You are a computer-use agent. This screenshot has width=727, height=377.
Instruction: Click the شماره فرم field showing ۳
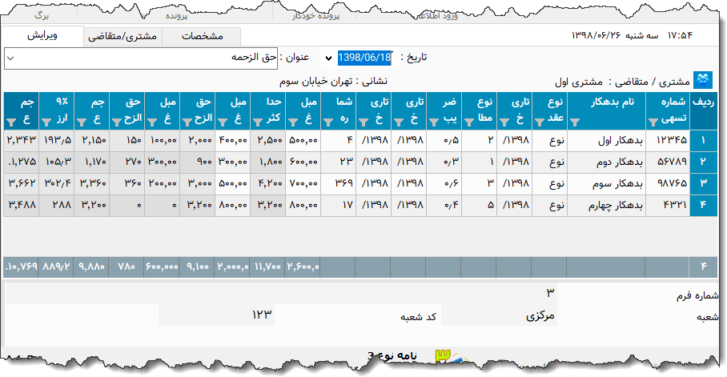pos(281,293)
